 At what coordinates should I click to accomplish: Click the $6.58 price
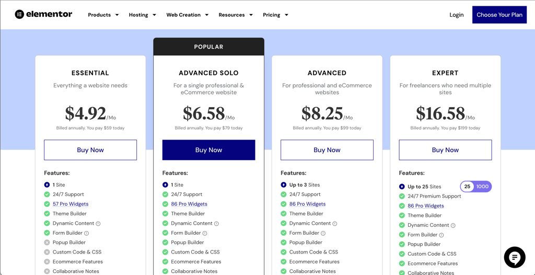pos(204,113)
